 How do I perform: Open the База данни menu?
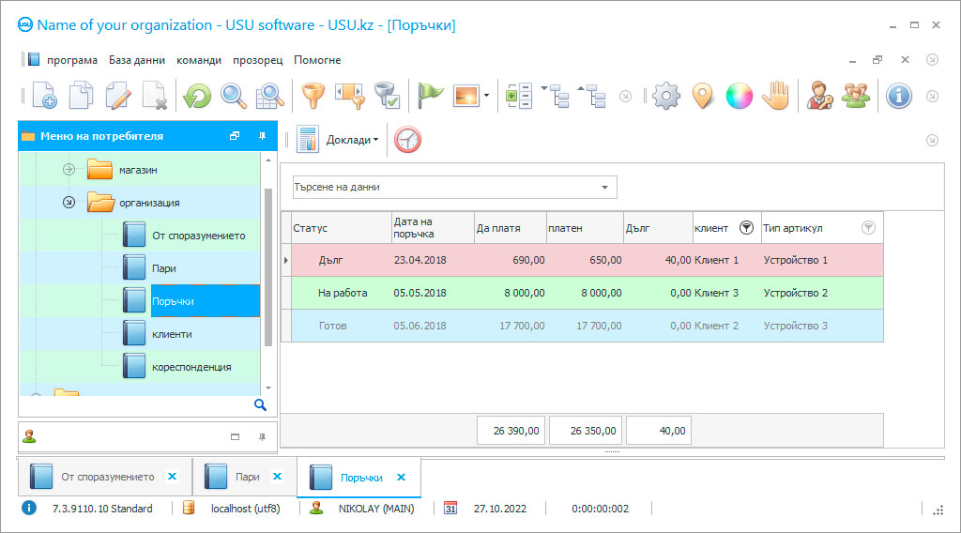point(136,60)
